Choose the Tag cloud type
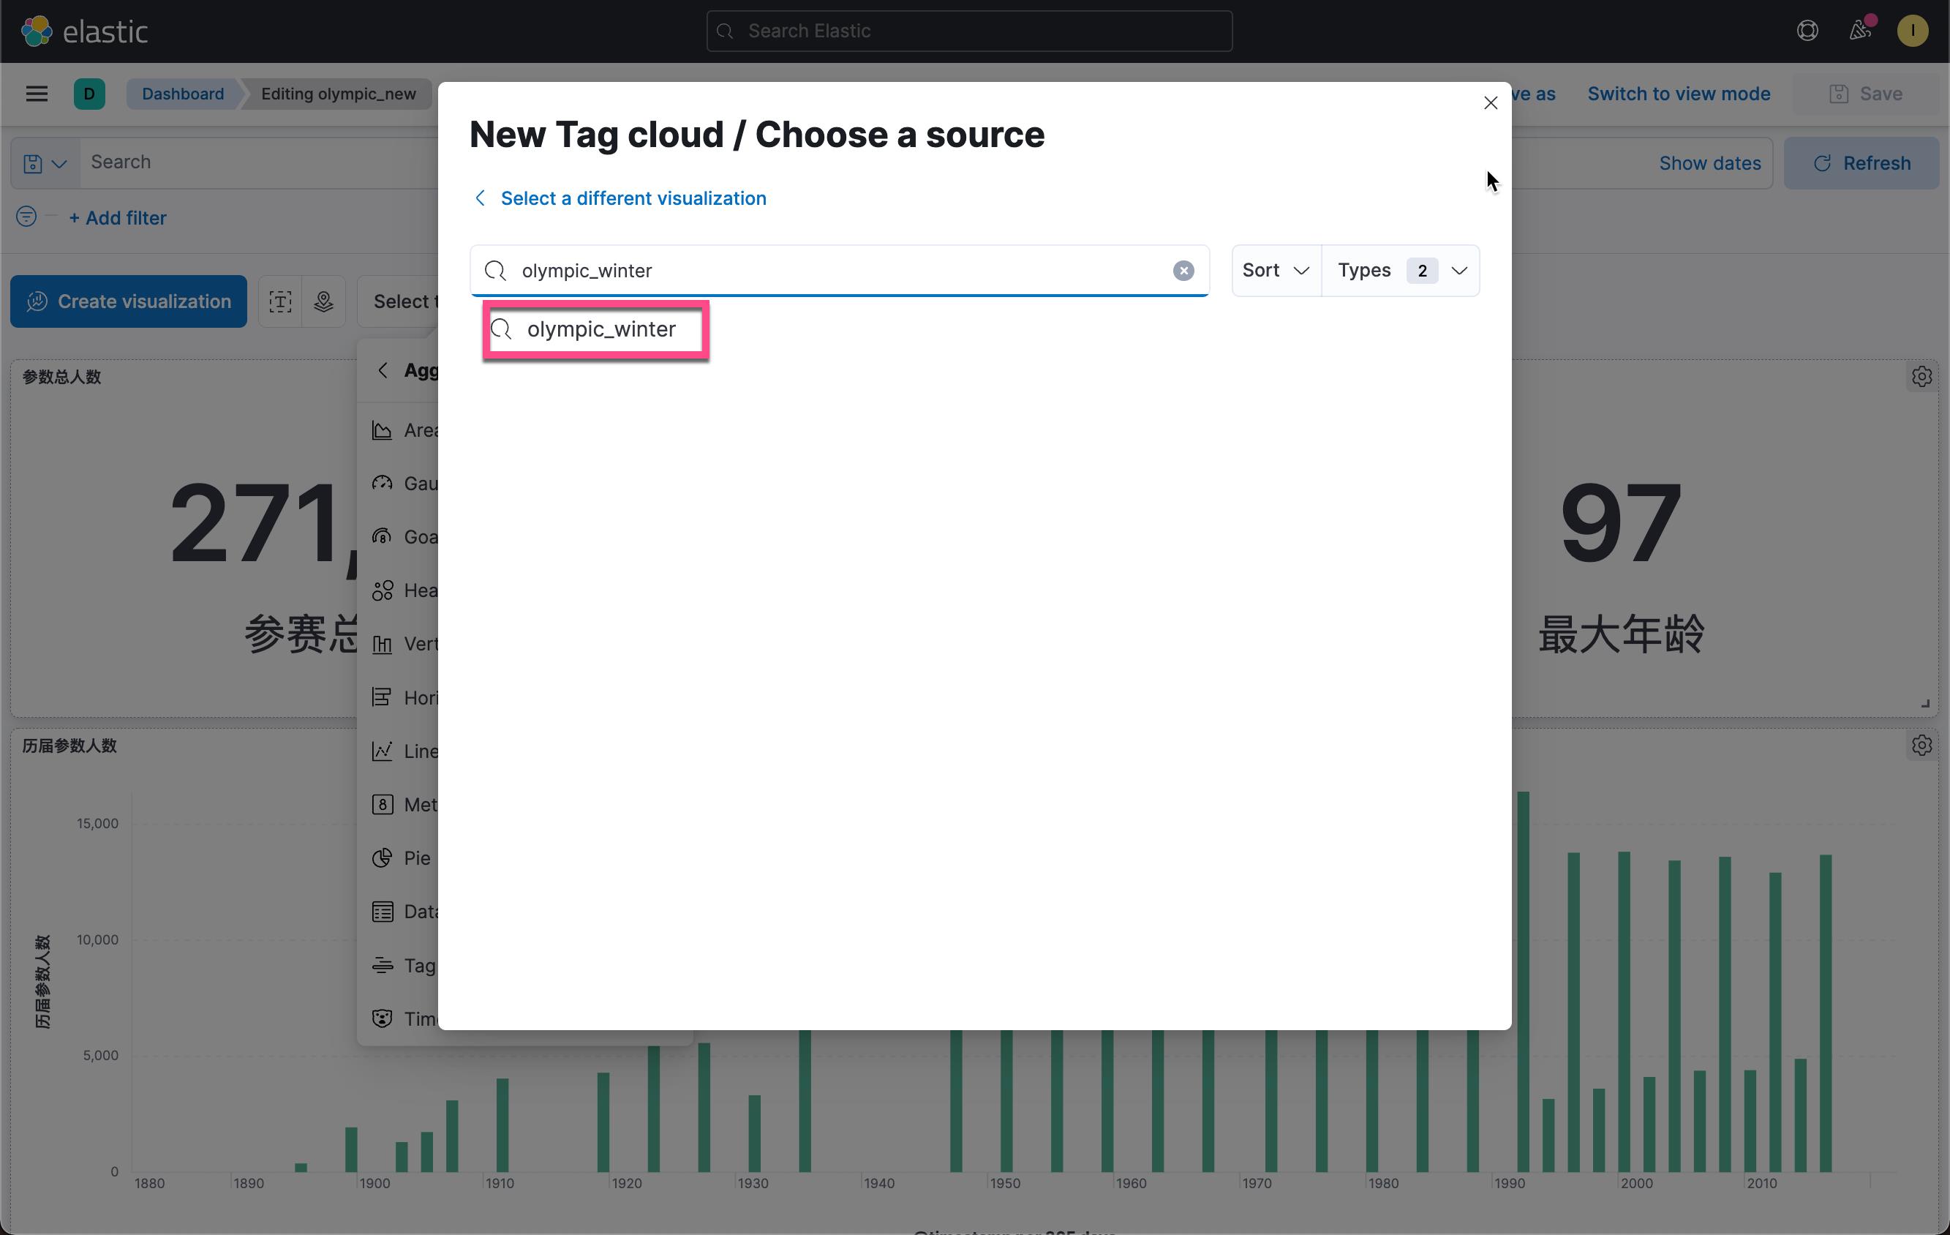This screenshot has height=1235, width=1950. tap(405, 965)
